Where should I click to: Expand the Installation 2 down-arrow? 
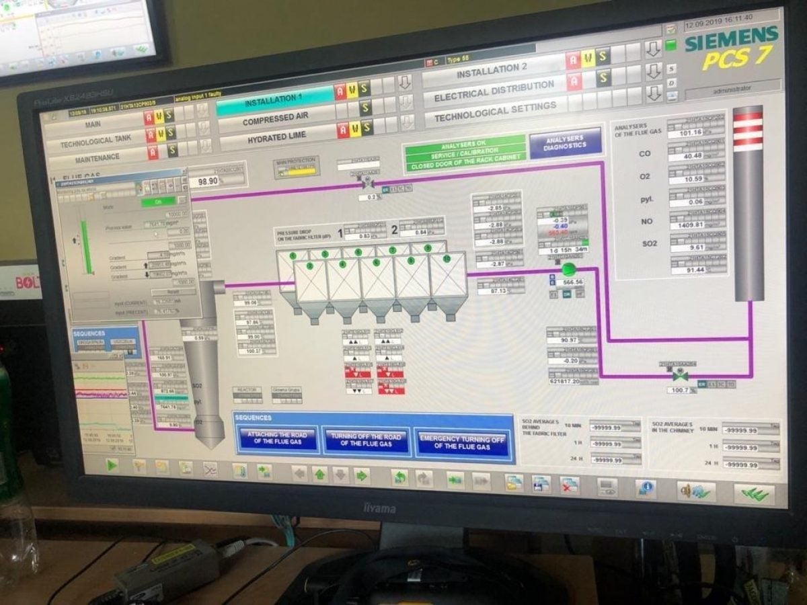tap(653, 49)
